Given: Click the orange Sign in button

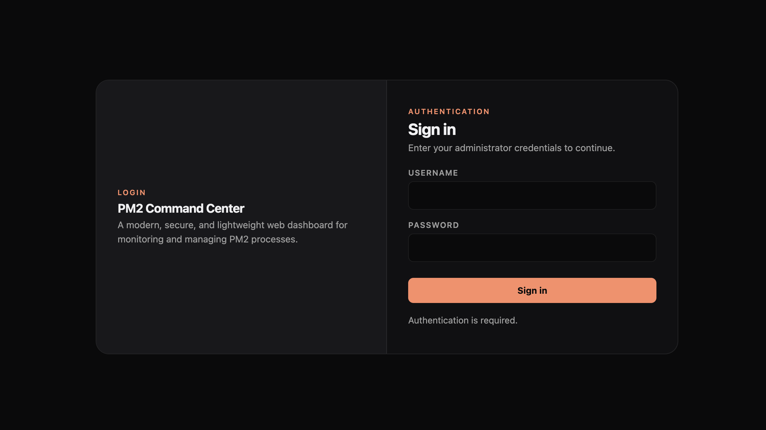Looking at the screenshot, I should pyautogui.click(x=532, y=290).
